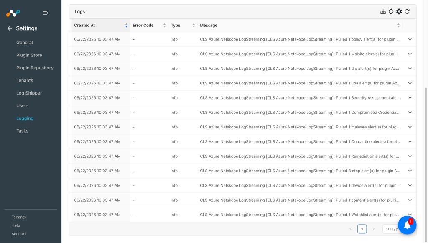Viewport: 428px width, 243px height.
Task: Toggle auto-refresh sync icon in Logs header
Action: (x=391, y=11)
